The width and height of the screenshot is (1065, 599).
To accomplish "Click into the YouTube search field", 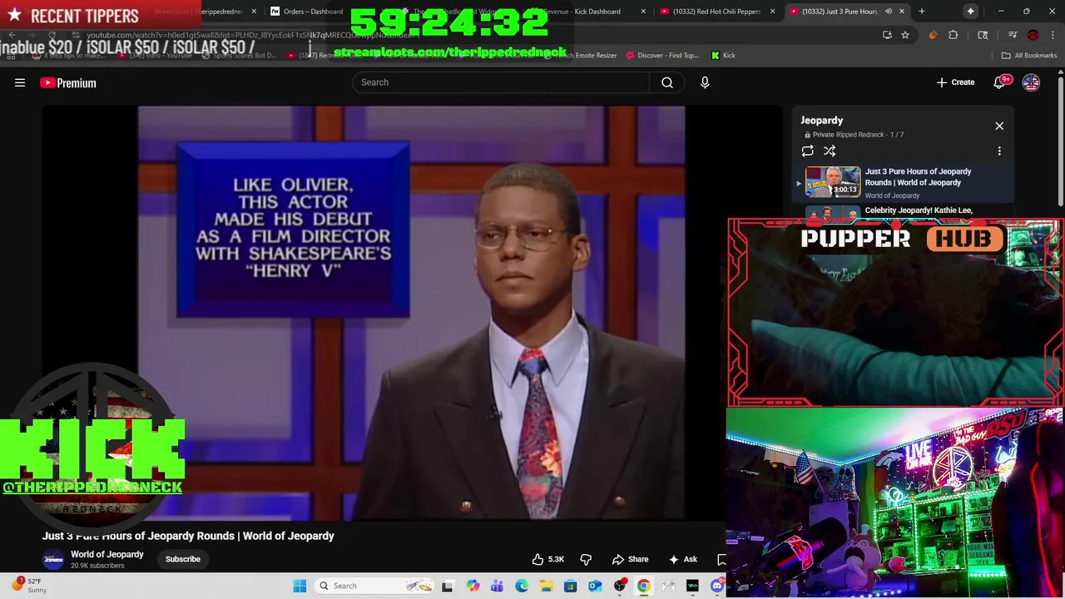I will 501,82.
